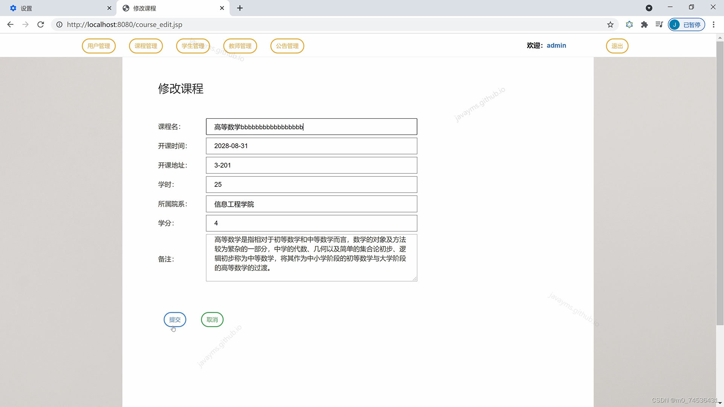This screenshot has height=407, width=724.
Task: Click the 开课时间 date field
Action: point(311,146)
